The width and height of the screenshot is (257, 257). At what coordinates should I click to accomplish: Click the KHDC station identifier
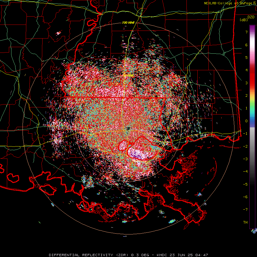coord(162,255)
